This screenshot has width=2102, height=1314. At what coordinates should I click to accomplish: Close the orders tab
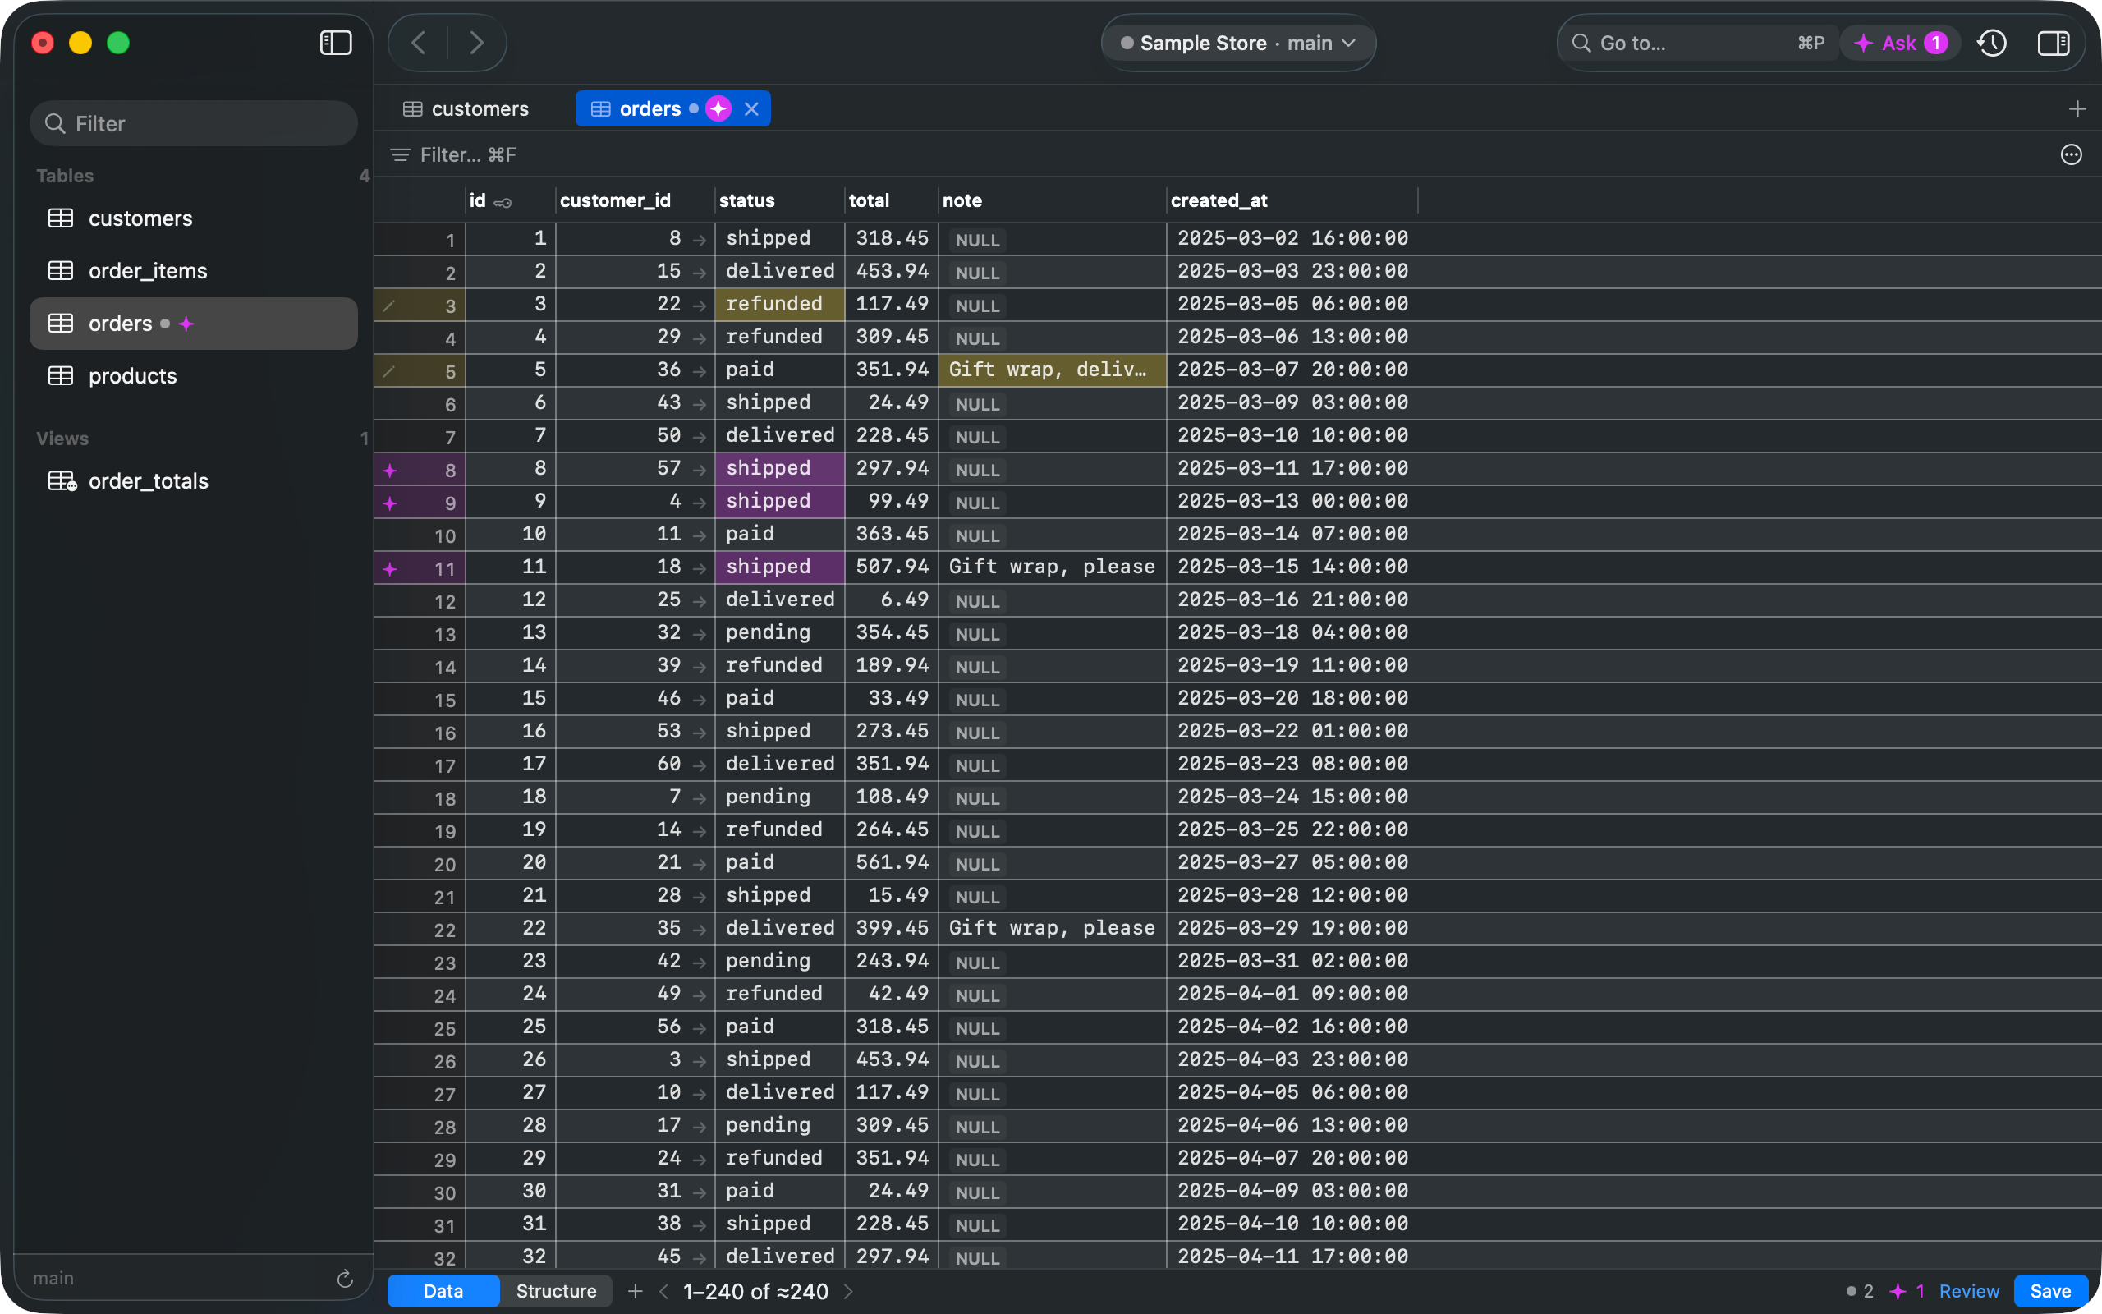pyautogui.click(x=751, y=108)
